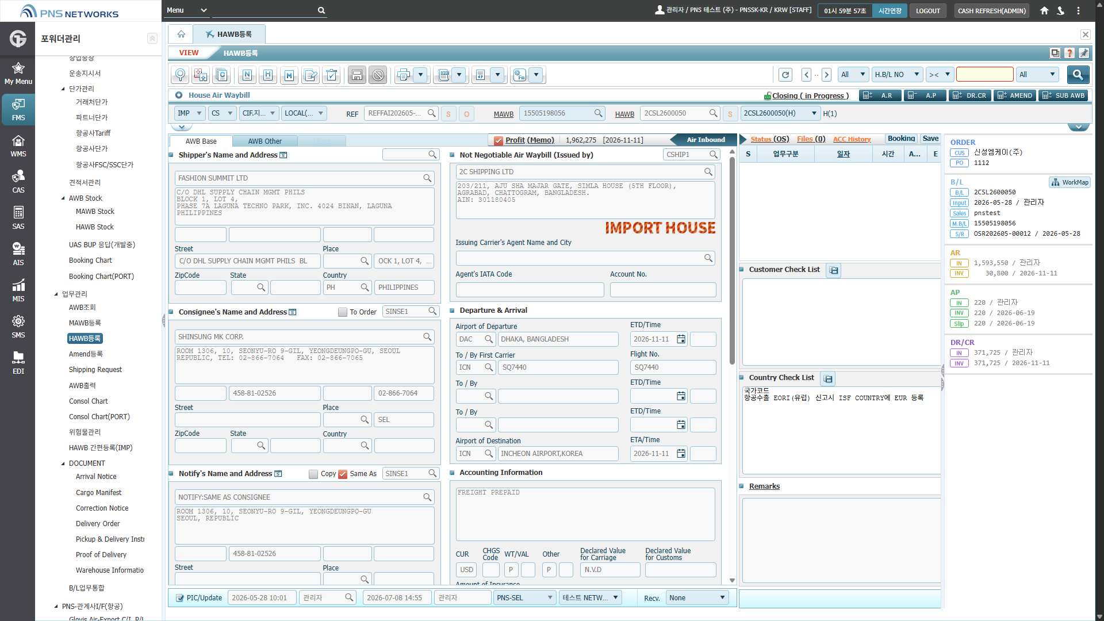Click the printer toolbar icon
Image resolution: width=1104 pixels, height=621 pixels.
[404, 75]
